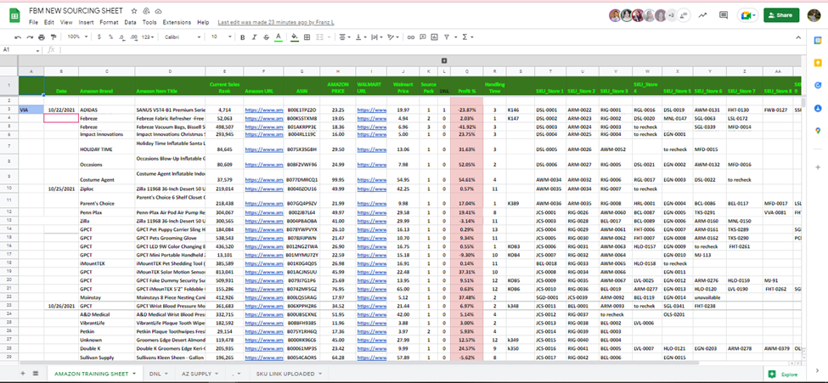Decrease decimal places
Viewport: 828px width, 383px height.
[122, 37]
